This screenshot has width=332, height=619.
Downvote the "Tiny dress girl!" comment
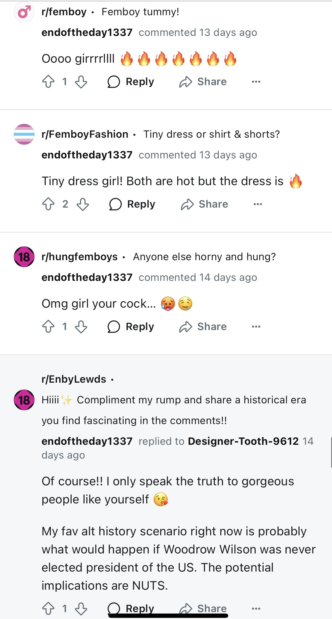click(x=83, y=204)
